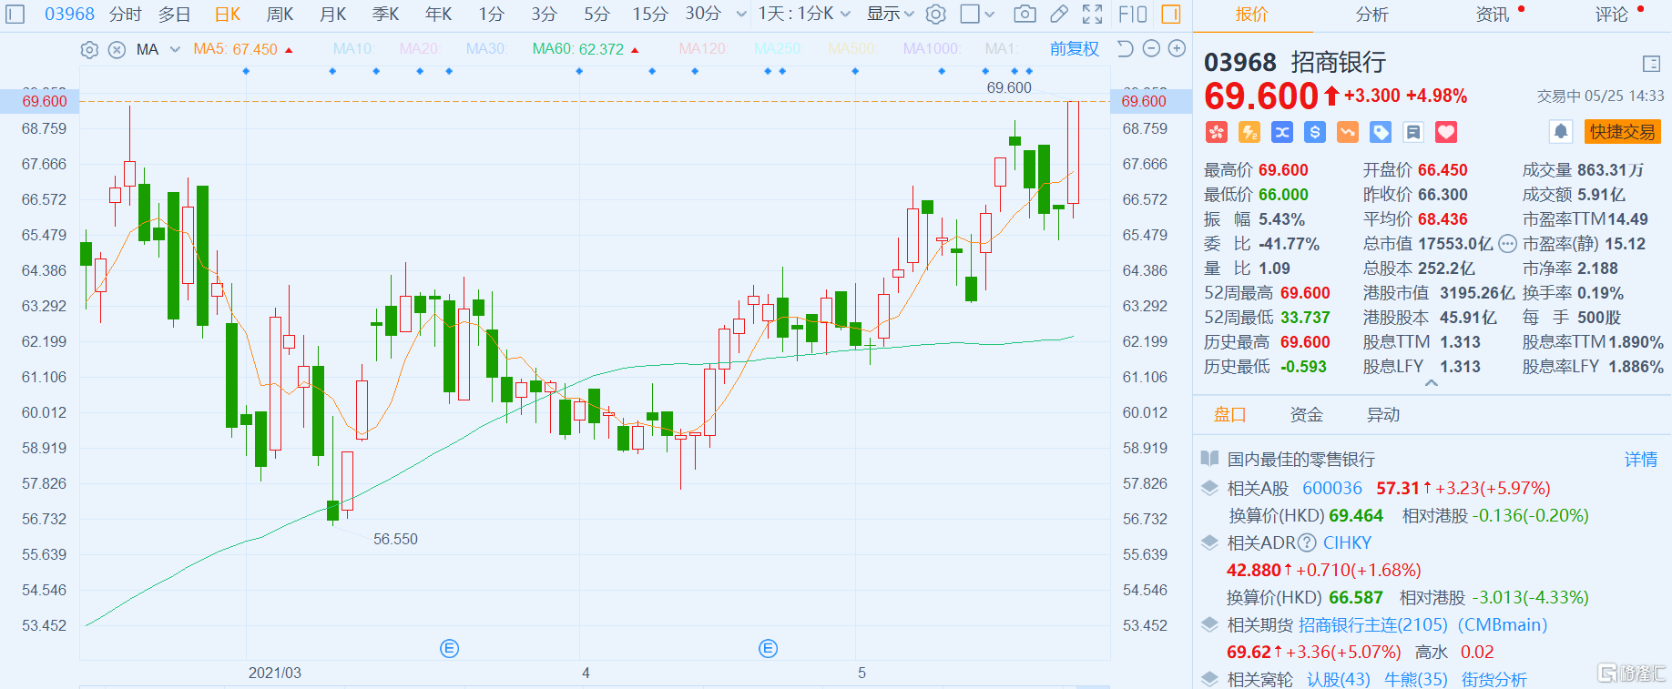Open MA indicator settings gear icon
The width and height of the screenshot is (1672, 689).
click(x=89, y=50)
